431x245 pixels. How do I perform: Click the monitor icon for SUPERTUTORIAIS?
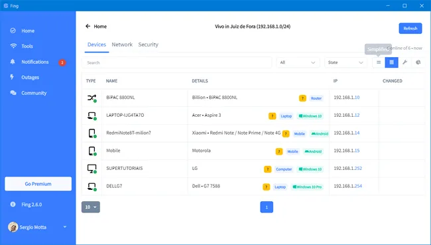tap(92, 169)
